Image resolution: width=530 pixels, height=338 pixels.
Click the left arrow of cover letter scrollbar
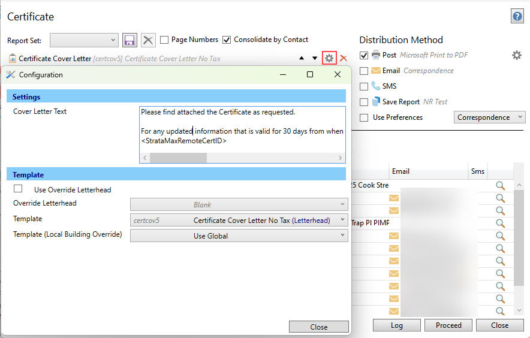(145, 158)
